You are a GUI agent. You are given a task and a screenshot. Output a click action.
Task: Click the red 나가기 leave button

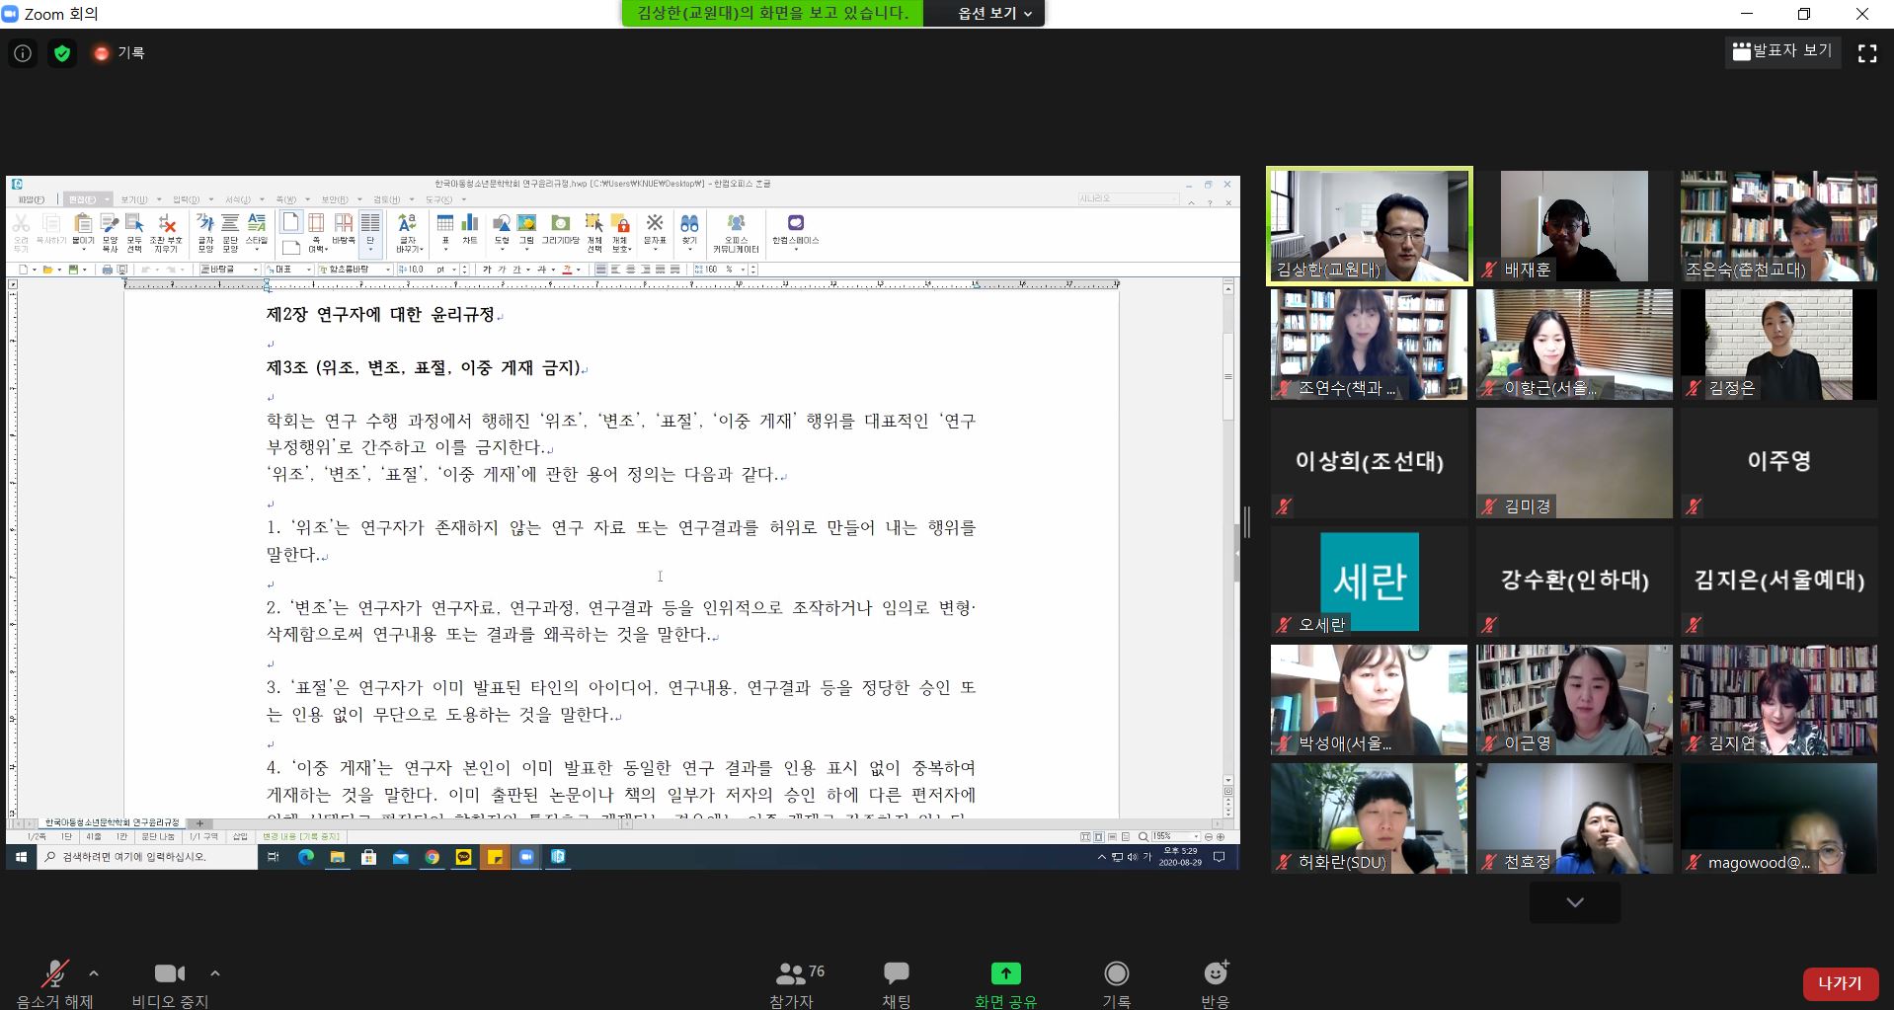pos(1839,983)
